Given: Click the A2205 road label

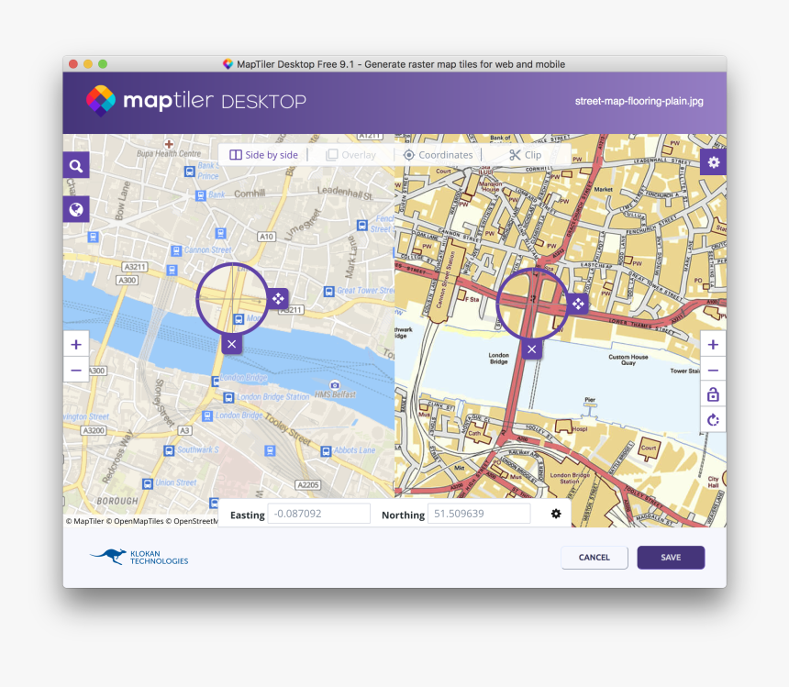Looking at the screenshot, I should 307,485.
